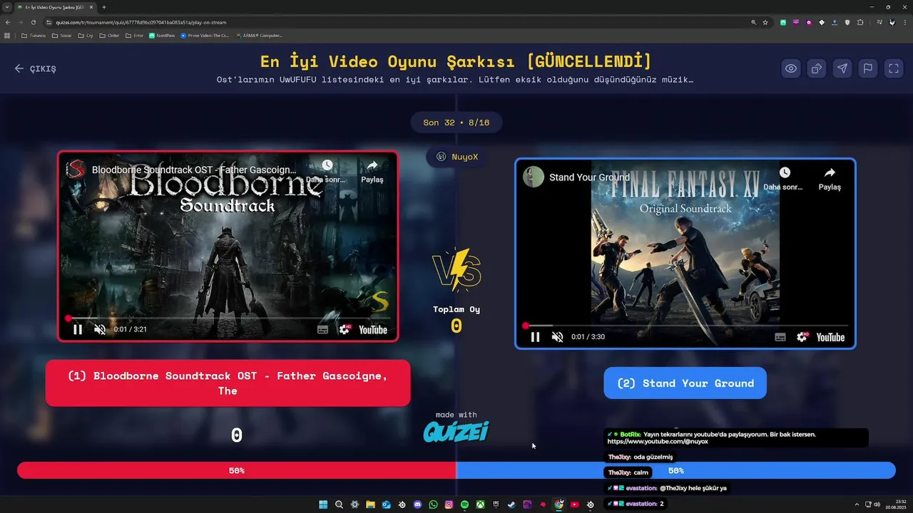Open the tab search dropdown arrow
This screenshot has width=913, height=513.
6,7
